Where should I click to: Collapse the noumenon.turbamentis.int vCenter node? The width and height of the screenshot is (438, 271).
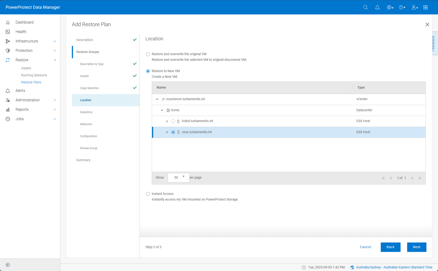(157, 99)
